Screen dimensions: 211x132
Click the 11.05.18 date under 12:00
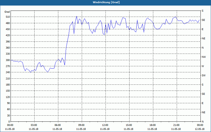click(105, 129)
